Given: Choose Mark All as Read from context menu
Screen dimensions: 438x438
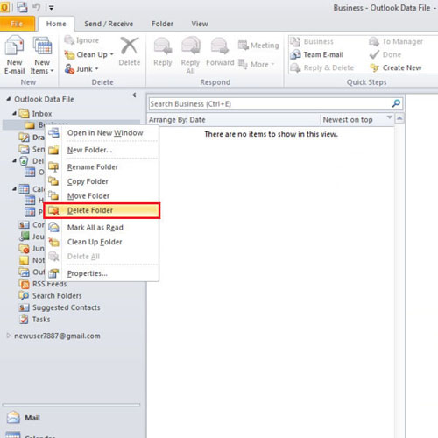Looking at the screenshot, I should point(102,228).
